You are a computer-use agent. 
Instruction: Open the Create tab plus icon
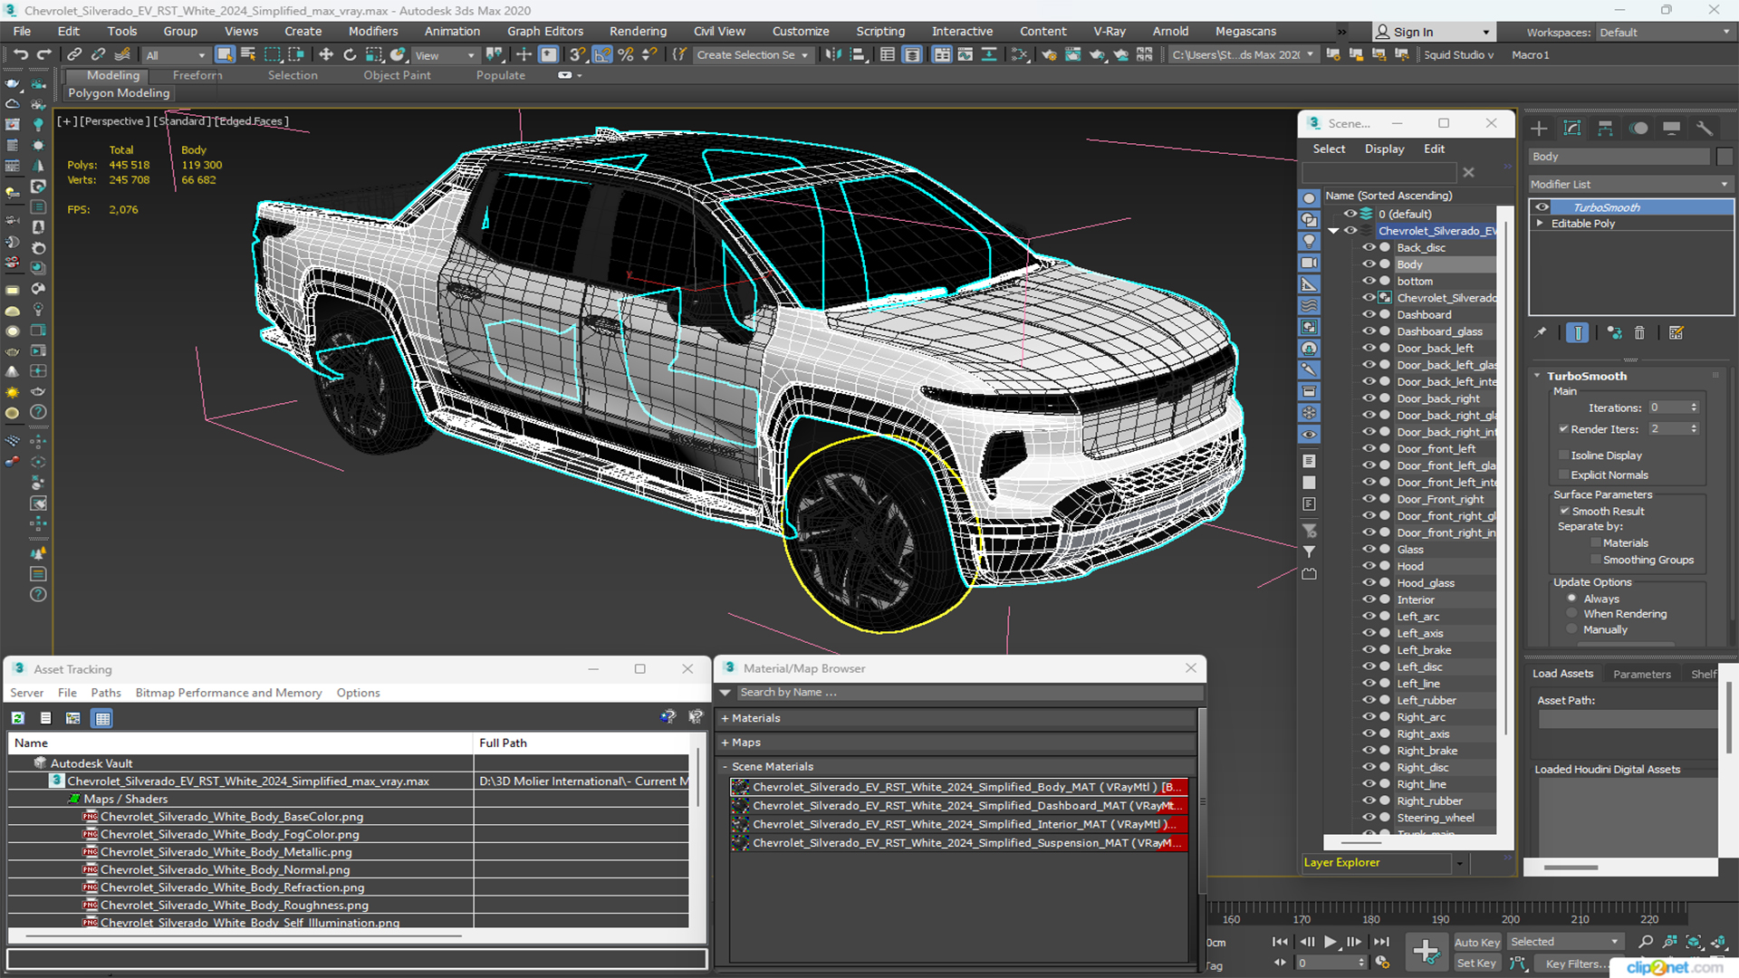(x=1539, y=128)
